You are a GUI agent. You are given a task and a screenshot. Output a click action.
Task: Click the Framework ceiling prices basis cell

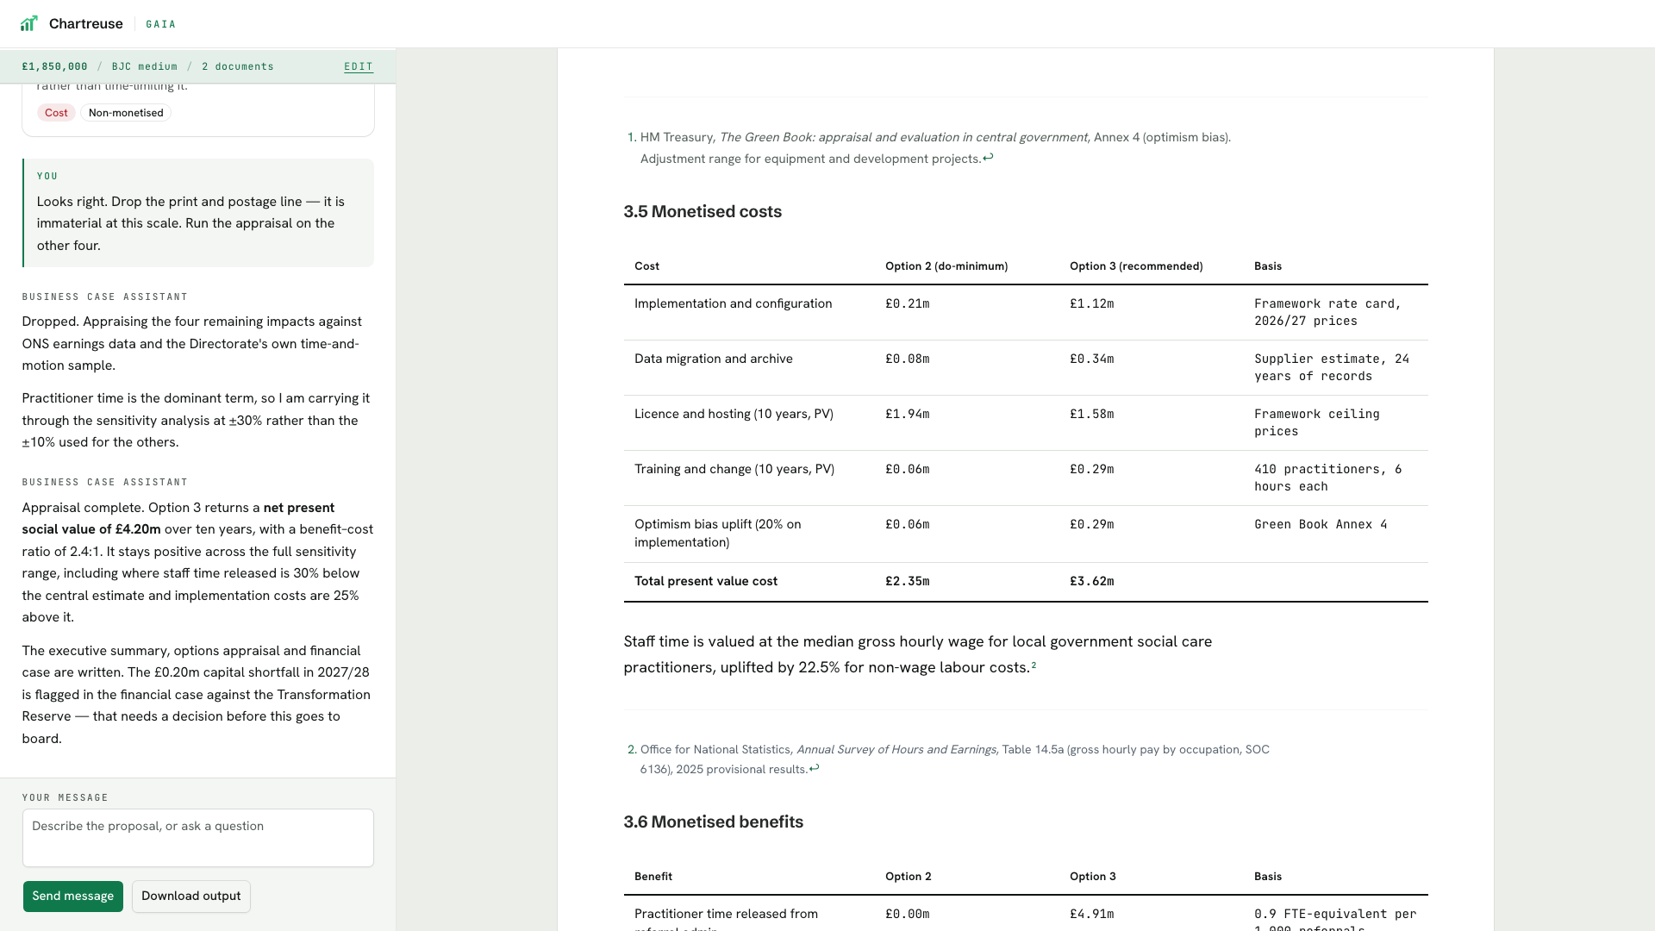[1317, 422]
